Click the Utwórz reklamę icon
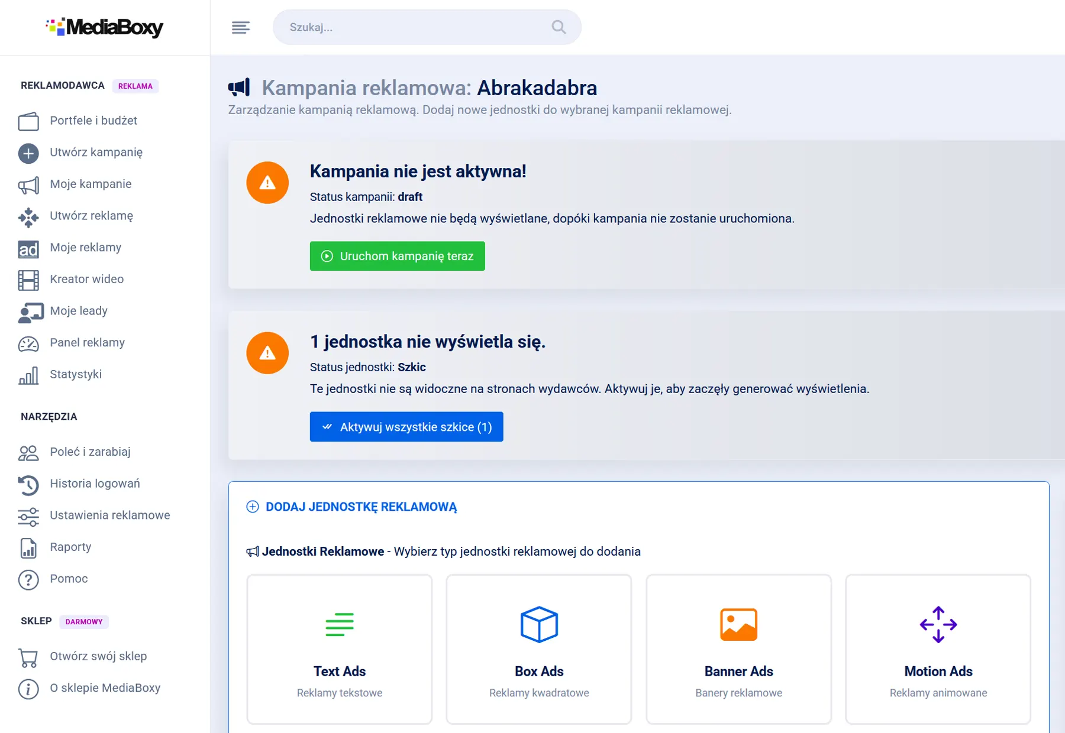Screen dimensions: 1065x733 [28, 217]
